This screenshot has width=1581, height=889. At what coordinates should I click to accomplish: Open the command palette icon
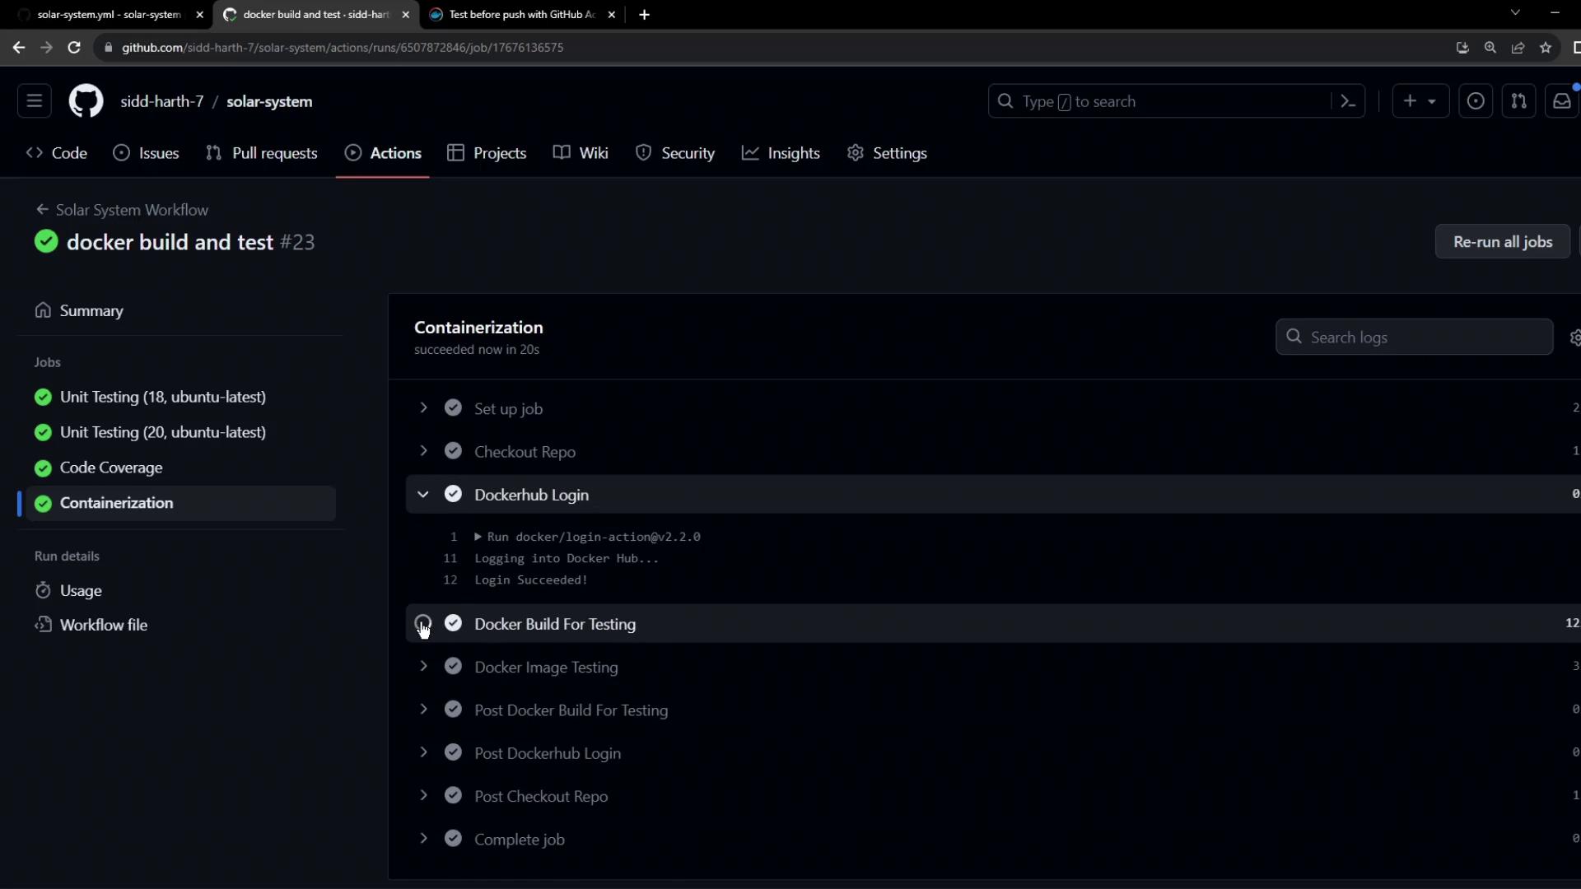[1348, 101]
